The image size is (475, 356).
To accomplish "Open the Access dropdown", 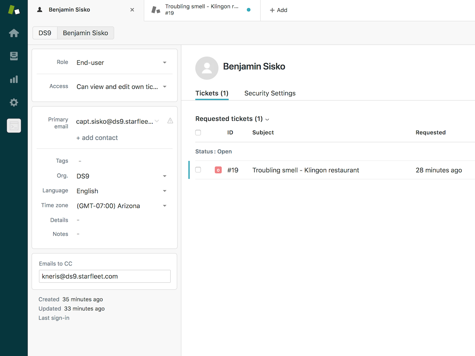I will click(164, 87).
